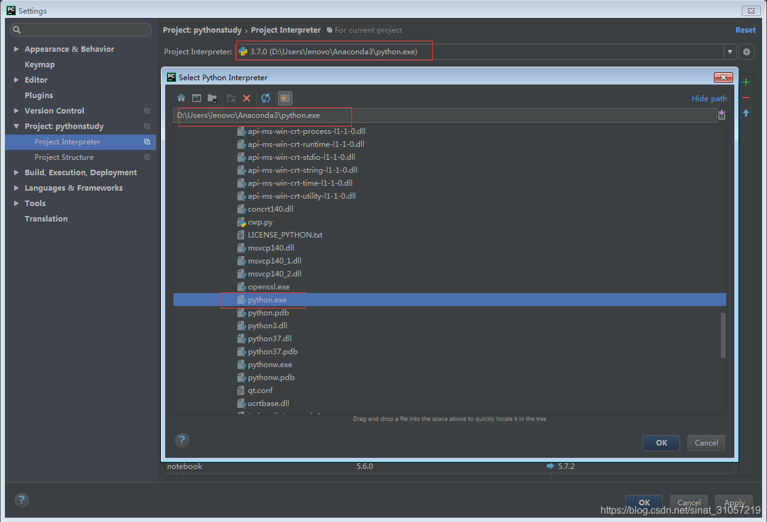
Task: Click the red minus uninstall package icon
Action: tap(746, 97)
